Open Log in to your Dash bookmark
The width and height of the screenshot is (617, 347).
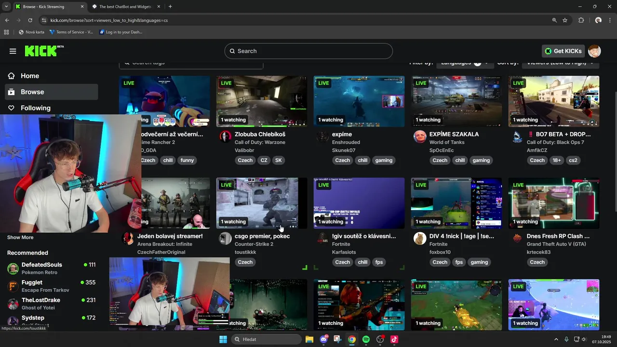[121, 32]
